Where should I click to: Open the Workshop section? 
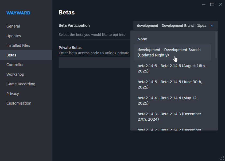[15, 74]
